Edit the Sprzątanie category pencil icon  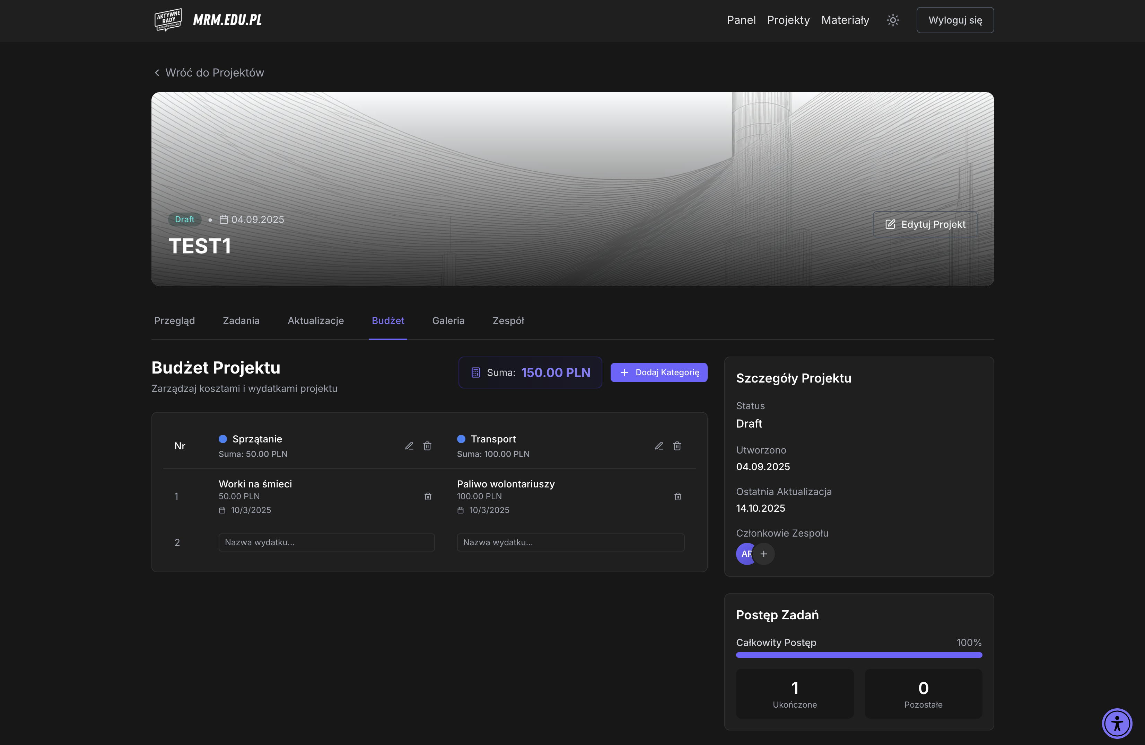pos(409,446)
